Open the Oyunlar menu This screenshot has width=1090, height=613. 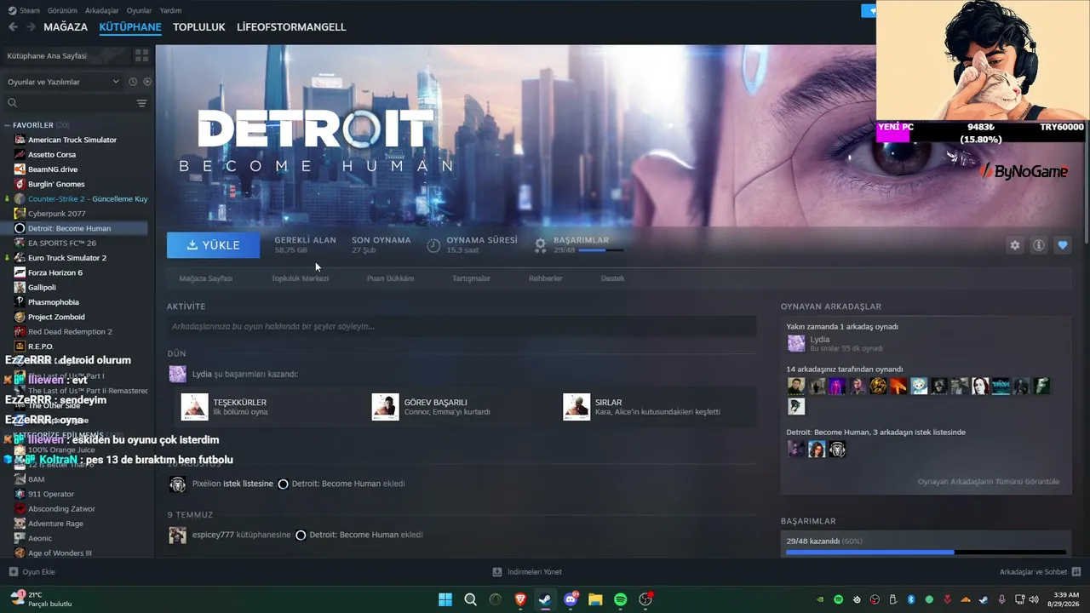coord(139,10)
